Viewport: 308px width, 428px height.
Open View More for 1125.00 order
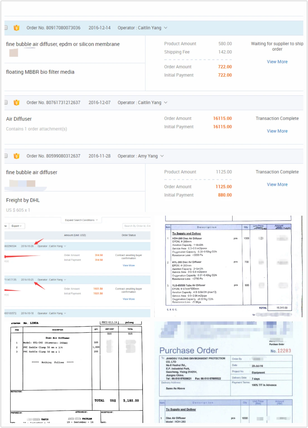pyautogui.click(x=277, y=184)
